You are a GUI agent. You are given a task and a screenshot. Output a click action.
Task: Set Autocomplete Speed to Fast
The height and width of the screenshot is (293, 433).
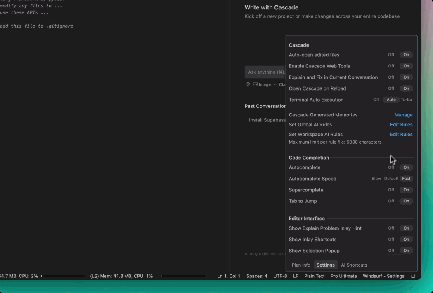(406, 179)
